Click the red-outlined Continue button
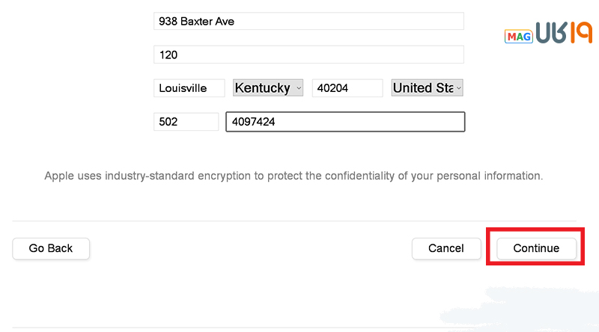This screenshot has width=599, height=332. click(535, 247)
